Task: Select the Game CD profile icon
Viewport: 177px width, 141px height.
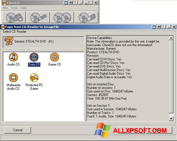Action: click(55, 57)
